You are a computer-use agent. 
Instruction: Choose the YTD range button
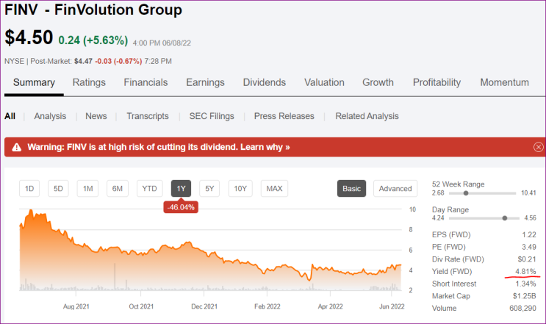tap(150, 189)
